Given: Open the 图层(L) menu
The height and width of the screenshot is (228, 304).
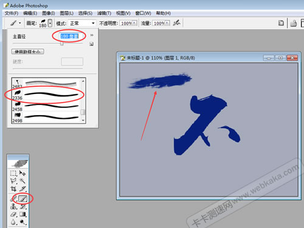Looking at the screenshot, I should [x=67, y=13].
